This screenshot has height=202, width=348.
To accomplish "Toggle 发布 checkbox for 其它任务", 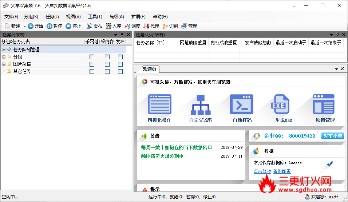I will pos(120,71).
